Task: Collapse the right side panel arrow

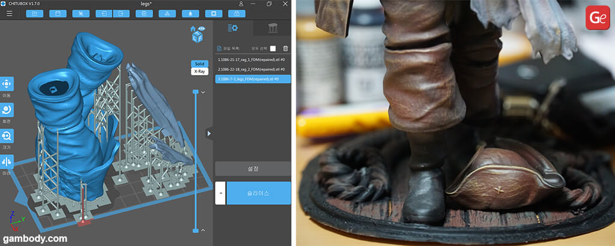Action: click(x=208, y=133)
